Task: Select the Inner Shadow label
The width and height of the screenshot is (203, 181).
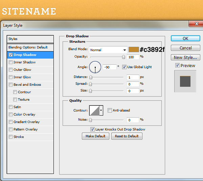Action: [25, 62]
